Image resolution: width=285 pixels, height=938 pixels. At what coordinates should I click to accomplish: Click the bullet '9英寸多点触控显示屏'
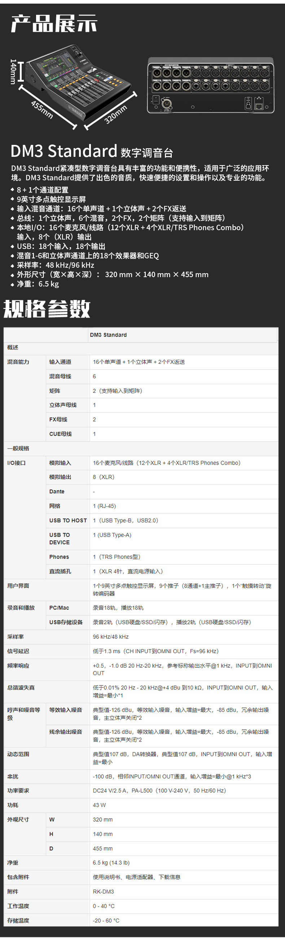(51, 199)
